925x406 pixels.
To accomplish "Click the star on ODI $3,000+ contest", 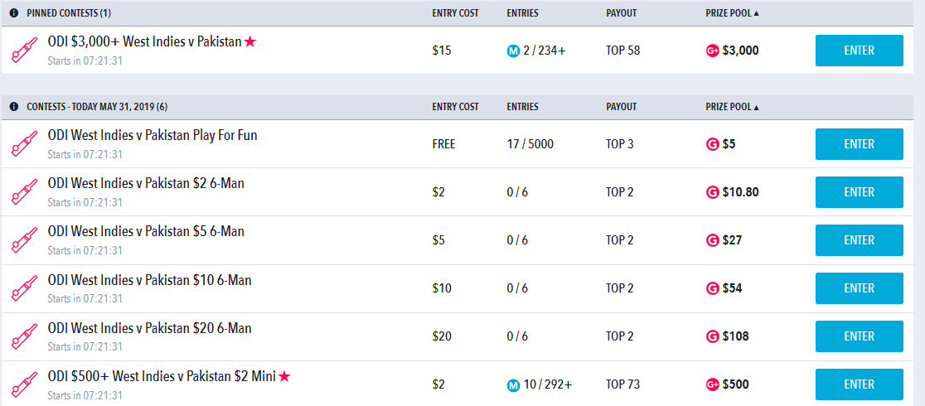I will [250, 42].
